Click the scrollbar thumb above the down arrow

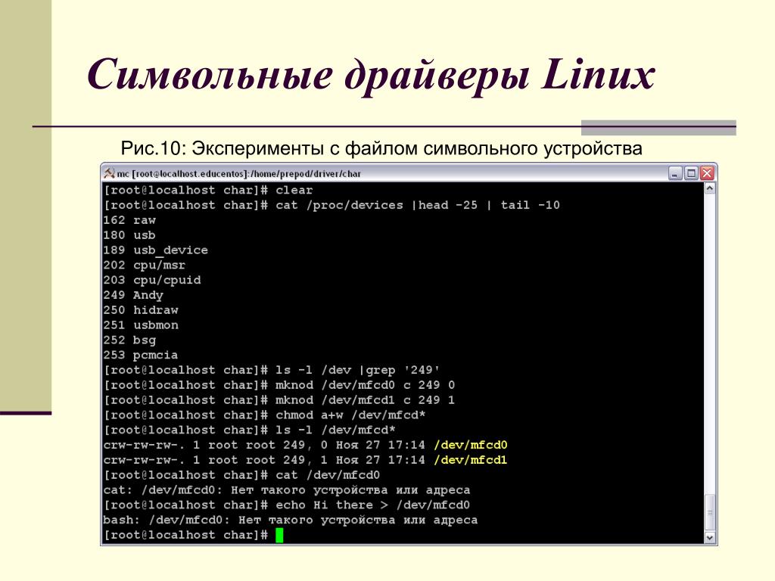[x=710, y=513]
